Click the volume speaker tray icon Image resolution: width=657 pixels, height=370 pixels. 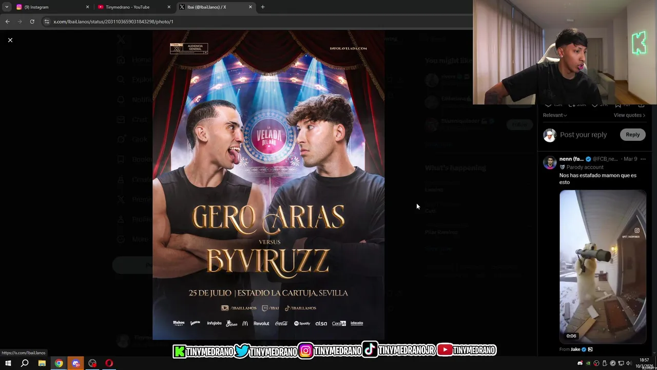tap(629, 363)
